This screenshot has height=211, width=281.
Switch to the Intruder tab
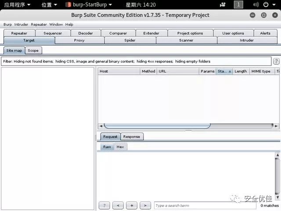pyautogui.click(x=247, y=40)
